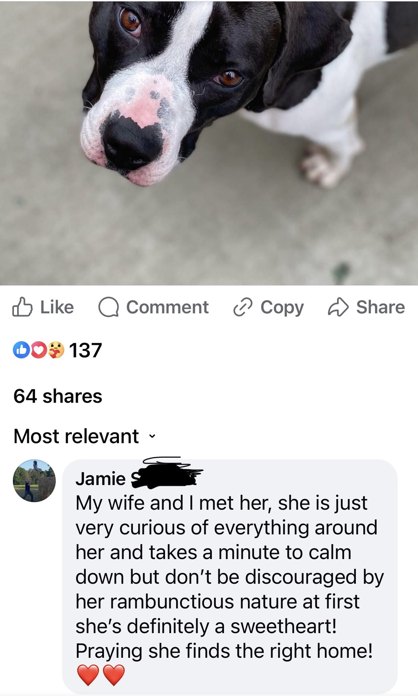Click the Copy link chain icon
418x700 pixels.
[x=243, y=308]
